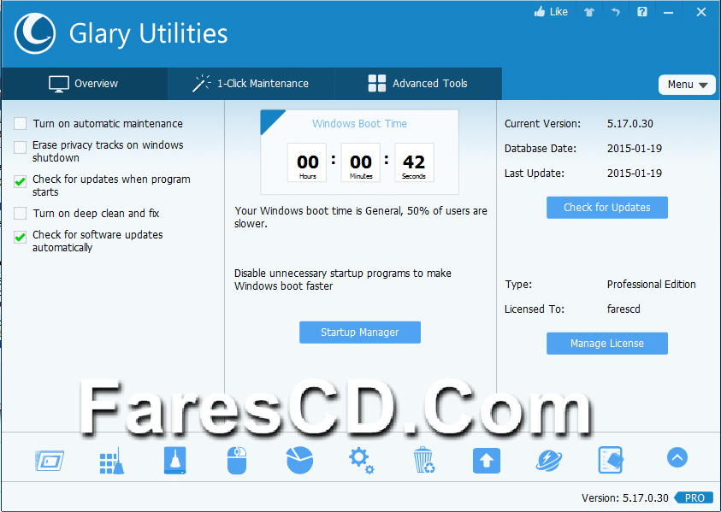Image resolution: width=721 pixels, height=512 pixels.
Task: Open the skin shirt icon
Action: pos(589,13)
